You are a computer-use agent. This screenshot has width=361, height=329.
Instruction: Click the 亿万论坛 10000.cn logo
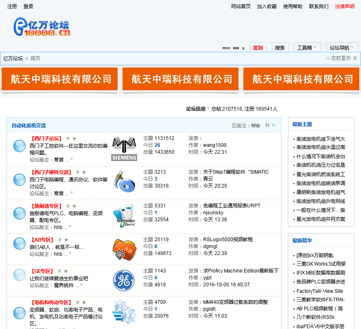42,26
